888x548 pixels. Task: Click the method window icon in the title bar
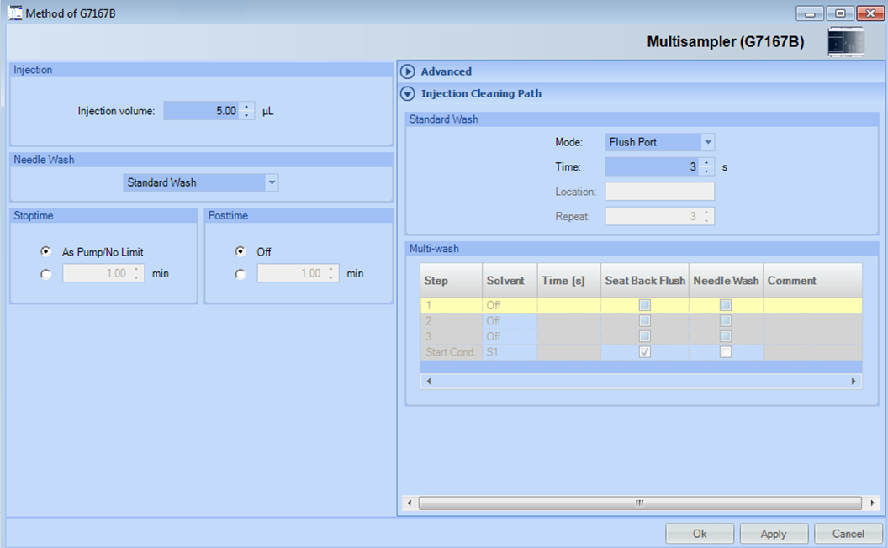tap(13, 13)
